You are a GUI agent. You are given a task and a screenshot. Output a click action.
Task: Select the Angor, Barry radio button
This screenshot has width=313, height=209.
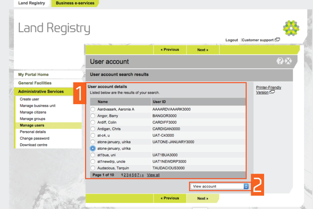click(93, 116)
